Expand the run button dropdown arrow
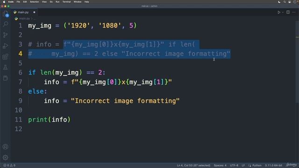This screenshot has width=299, height=168. click(x=283, y=12)
